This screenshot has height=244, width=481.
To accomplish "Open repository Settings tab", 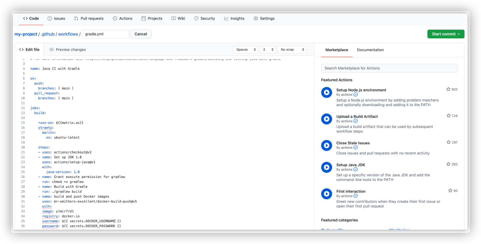I will pyautogui.click(x=264, y=18).
